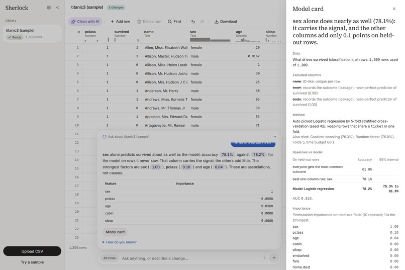Click the Upload CSV button
Image resolution: width=405 pixels, height=270 pixels.
32,251
